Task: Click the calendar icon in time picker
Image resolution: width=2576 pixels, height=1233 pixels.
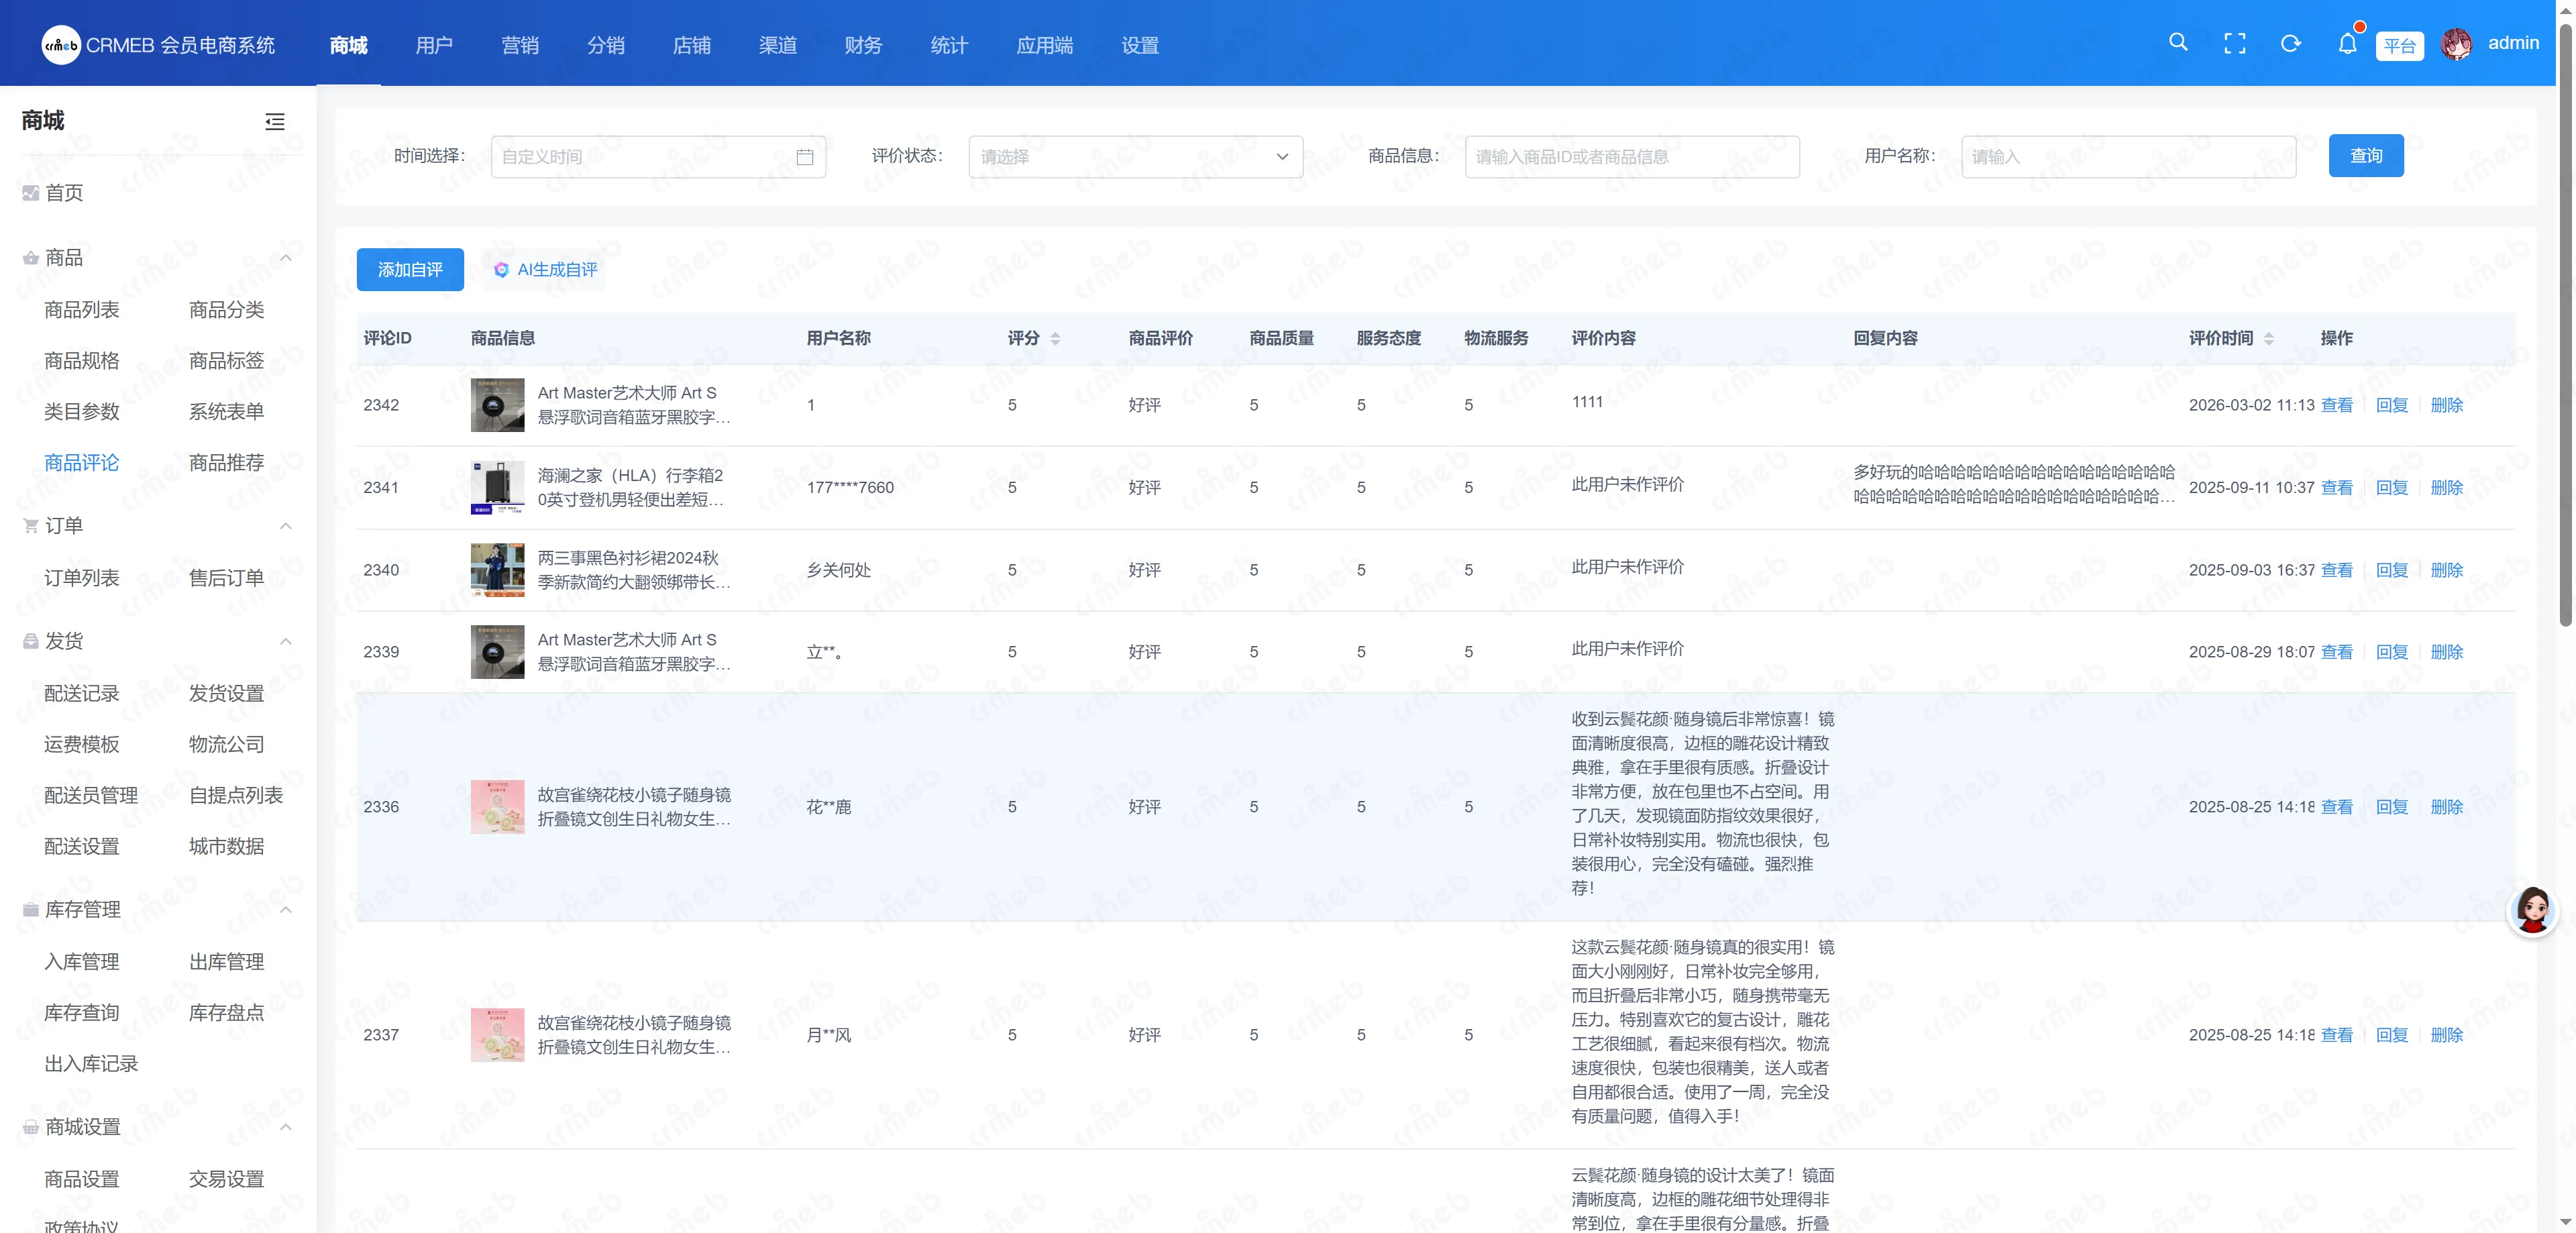Action: [x=804, y=157]
